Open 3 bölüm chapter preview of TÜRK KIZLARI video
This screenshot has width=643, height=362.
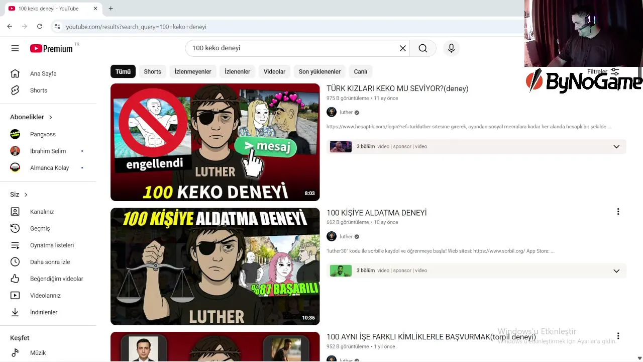coord(341,146)
